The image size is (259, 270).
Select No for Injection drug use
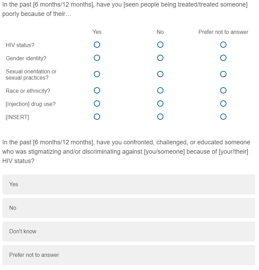160,103
